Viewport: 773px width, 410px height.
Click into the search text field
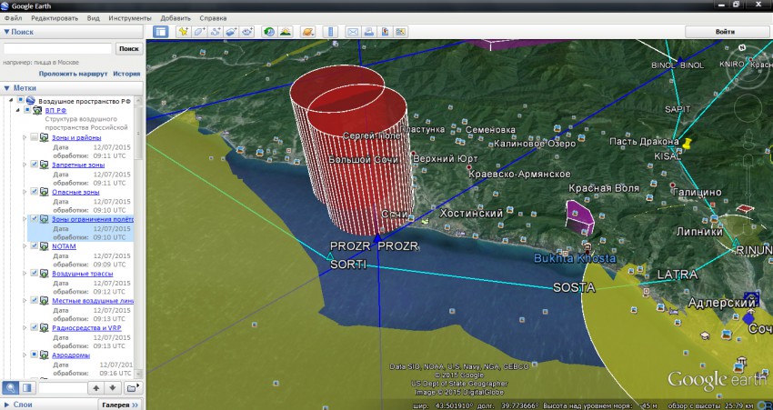pos(57,48)
